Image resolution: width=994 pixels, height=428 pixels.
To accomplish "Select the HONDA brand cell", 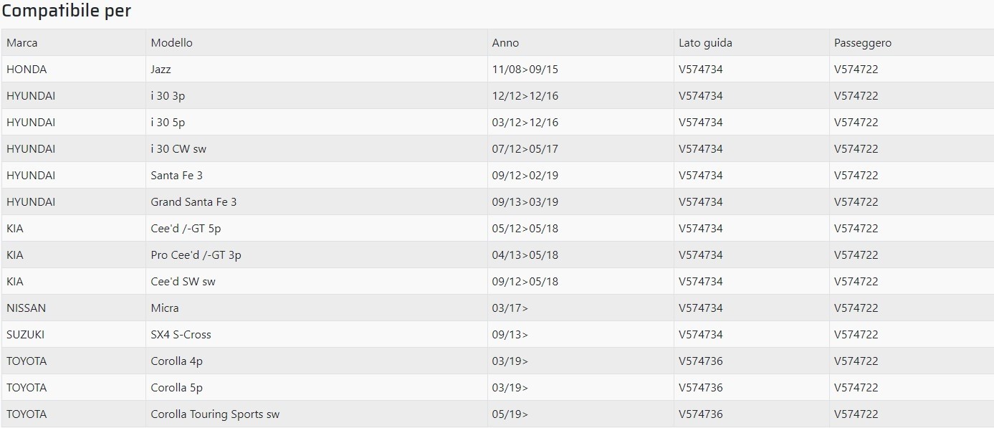I will click(x=27, y=70).
